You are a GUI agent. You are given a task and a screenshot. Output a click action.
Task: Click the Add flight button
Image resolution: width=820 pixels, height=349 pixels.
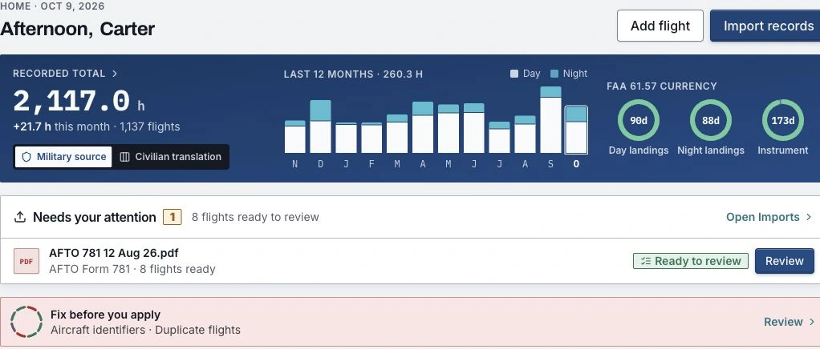660,26
